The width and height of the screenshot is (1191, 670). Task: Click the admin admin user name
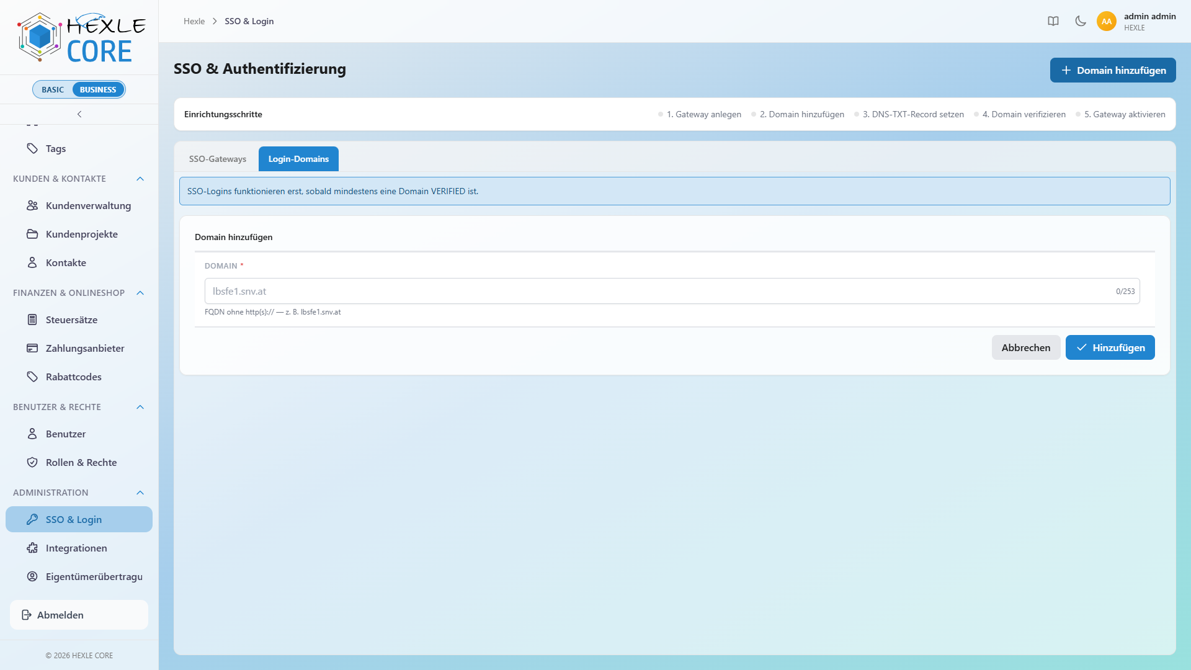1150,16
